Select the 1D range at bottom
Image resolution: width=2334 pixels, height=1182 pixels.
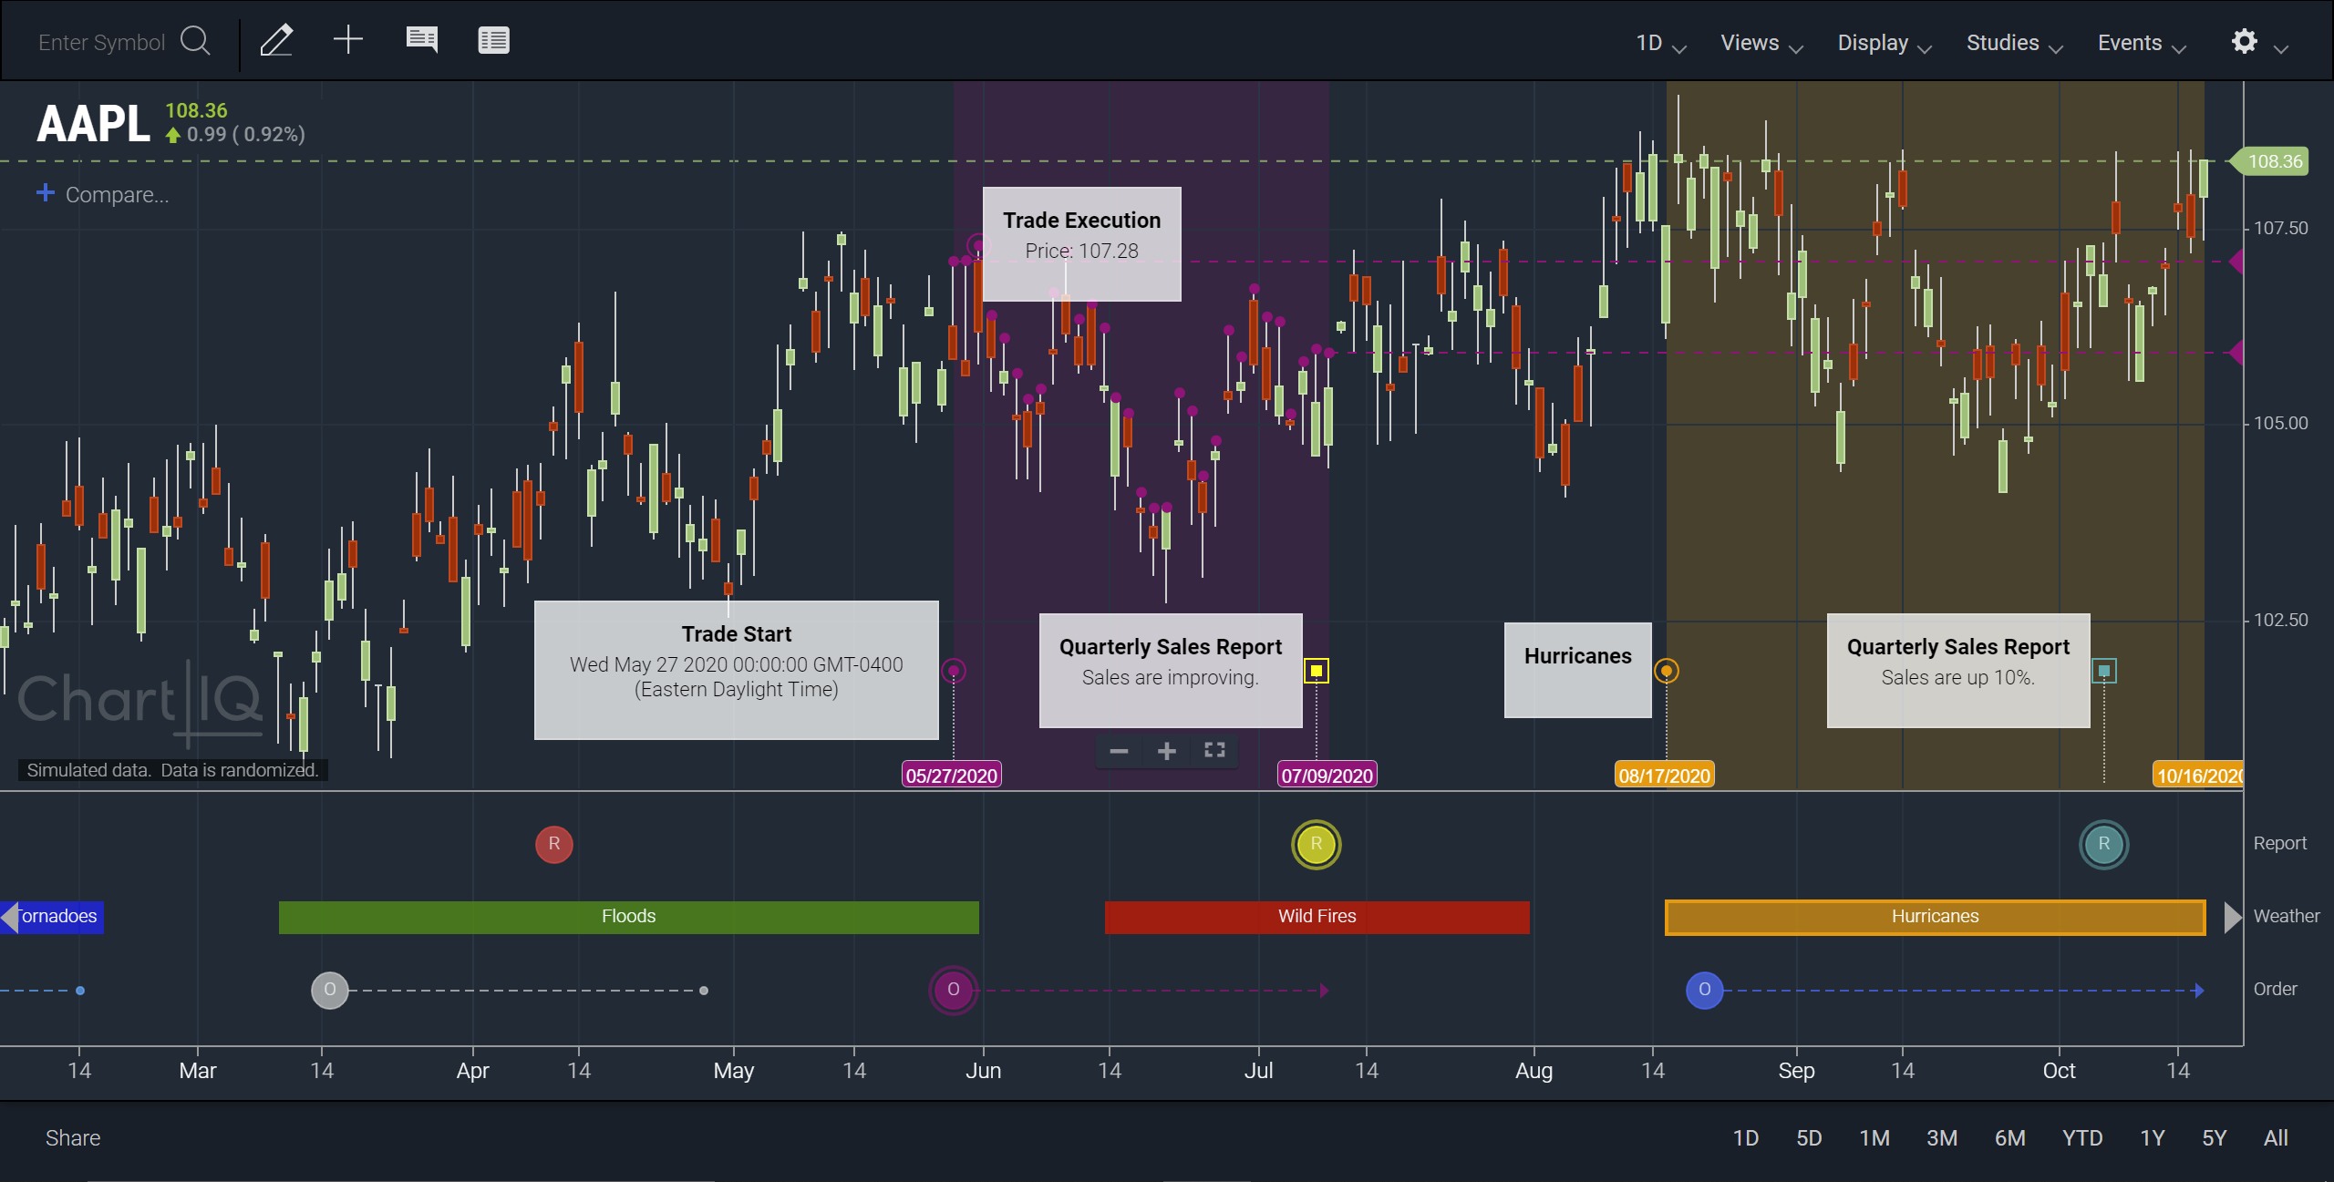point(1746,1137)
